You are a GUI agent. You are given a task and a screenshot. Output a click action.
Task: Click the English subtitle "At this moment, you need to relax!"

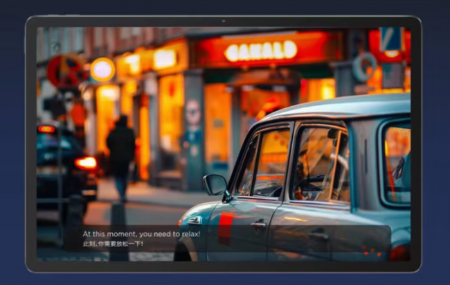click(141, 234)
